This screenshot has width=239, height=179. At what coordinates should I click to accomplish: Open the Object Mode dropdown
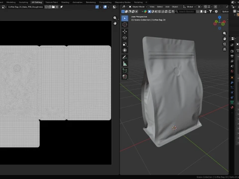coord(138,7)
